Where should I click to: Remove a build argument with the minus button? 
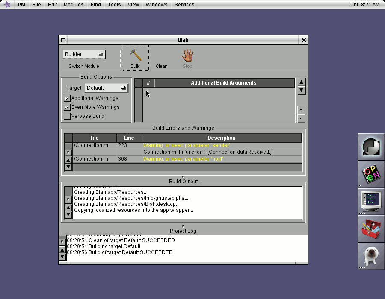[x=301, y=118]
